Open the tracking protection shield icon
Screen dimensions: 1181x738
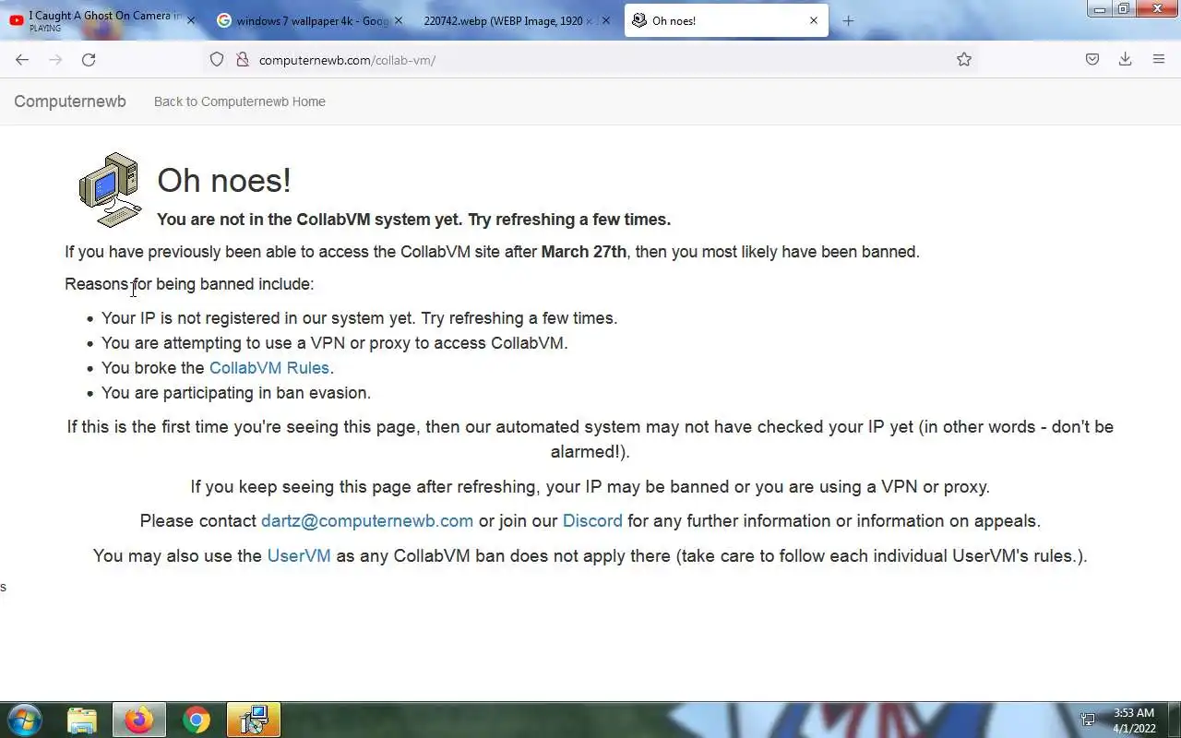pos(217,60)
